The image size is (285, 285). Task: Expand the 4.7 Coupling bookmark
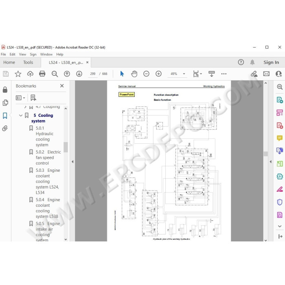tap(25, 107)
